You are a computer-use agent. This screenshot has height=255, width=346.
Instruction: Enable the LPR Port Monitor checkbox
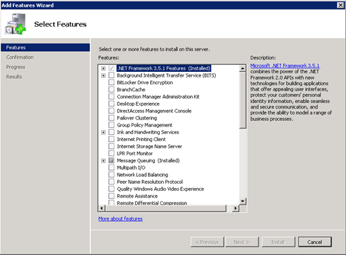[x=111, y=153]
